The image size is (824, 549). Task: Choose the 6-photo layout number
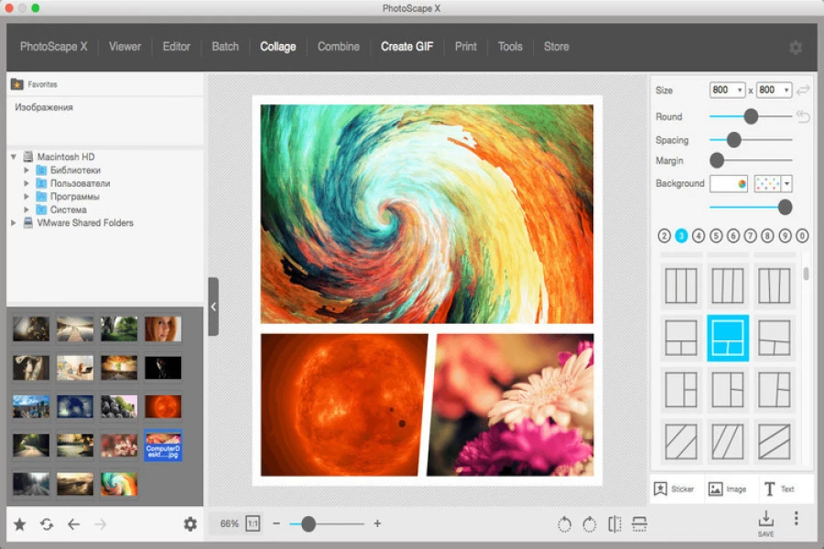(x=733, y=235)
